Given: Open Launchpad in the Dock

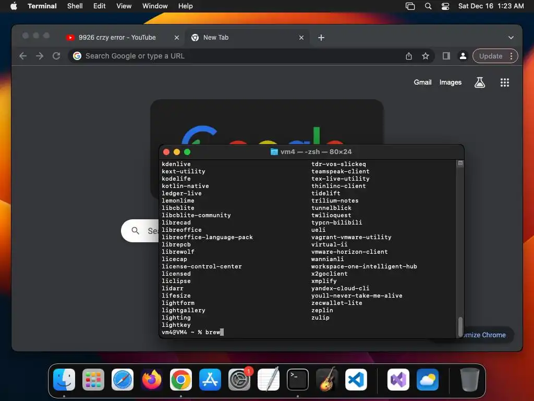Looking at the screenshot, I should point(93,380).
